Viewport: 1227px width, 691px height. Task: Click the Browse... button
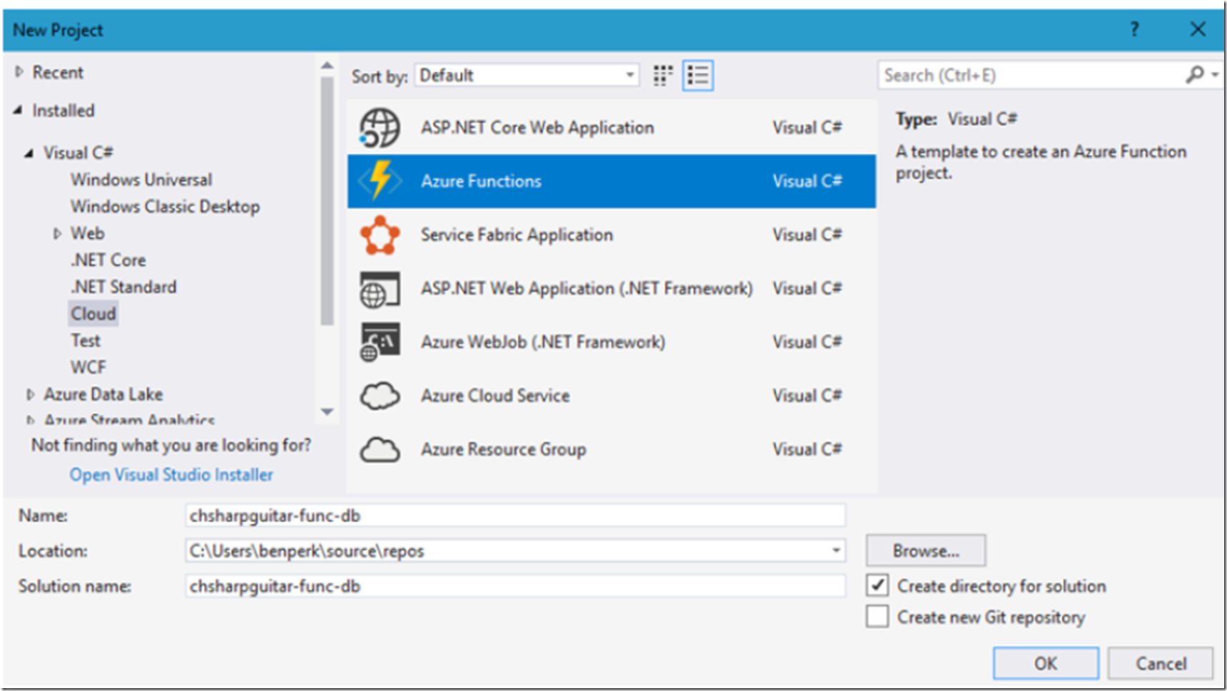coord(926,551)
